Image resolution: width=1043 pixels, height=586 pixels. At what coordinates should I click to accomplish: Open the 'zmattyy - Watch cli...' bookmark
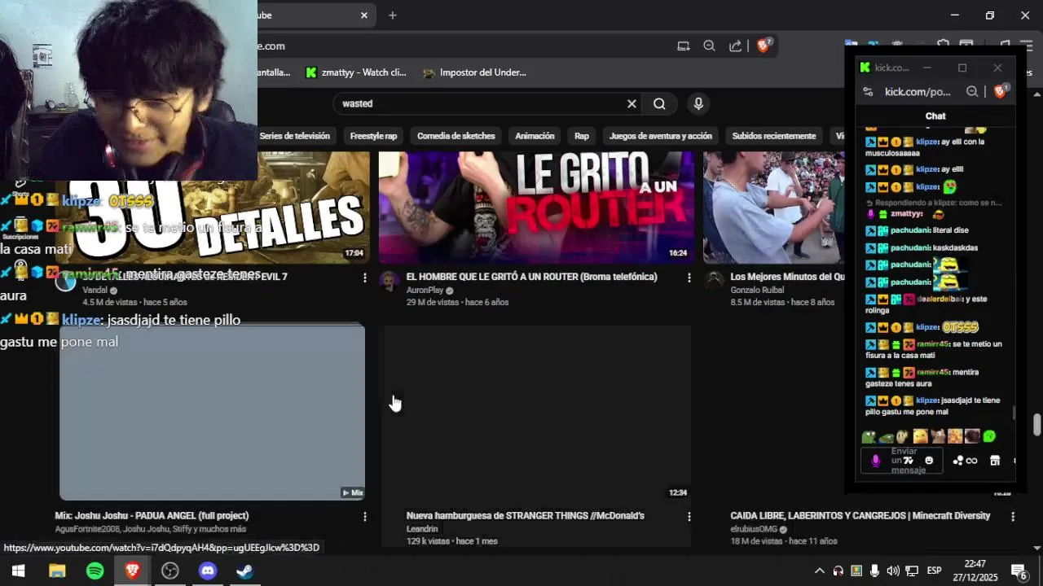click(x=355, y=72)
